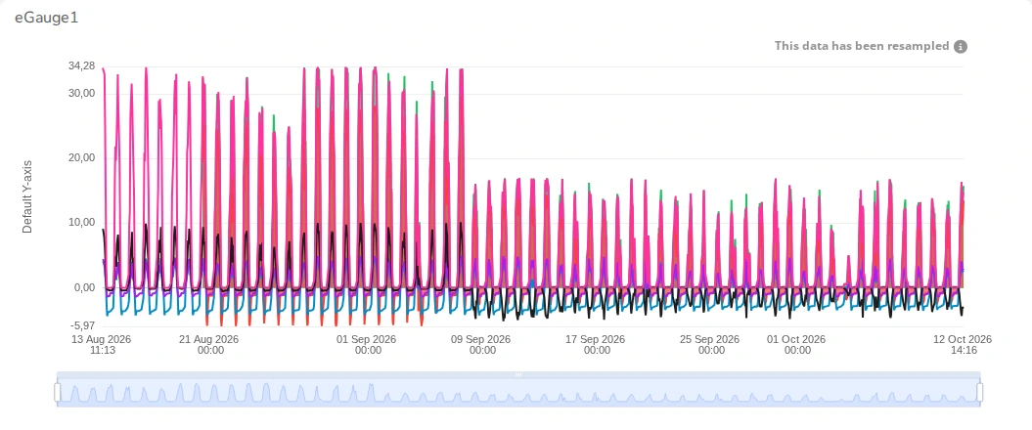Click the 34,28 y-axis value
Image resolution: width=1032 pixels, height=430 pixels.
[81, 65]
